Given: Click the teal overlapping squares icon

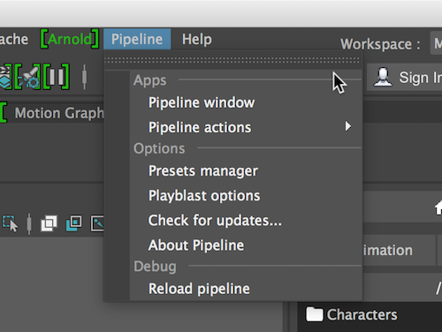Looking at the screenshot, I should tap(73, 223).
